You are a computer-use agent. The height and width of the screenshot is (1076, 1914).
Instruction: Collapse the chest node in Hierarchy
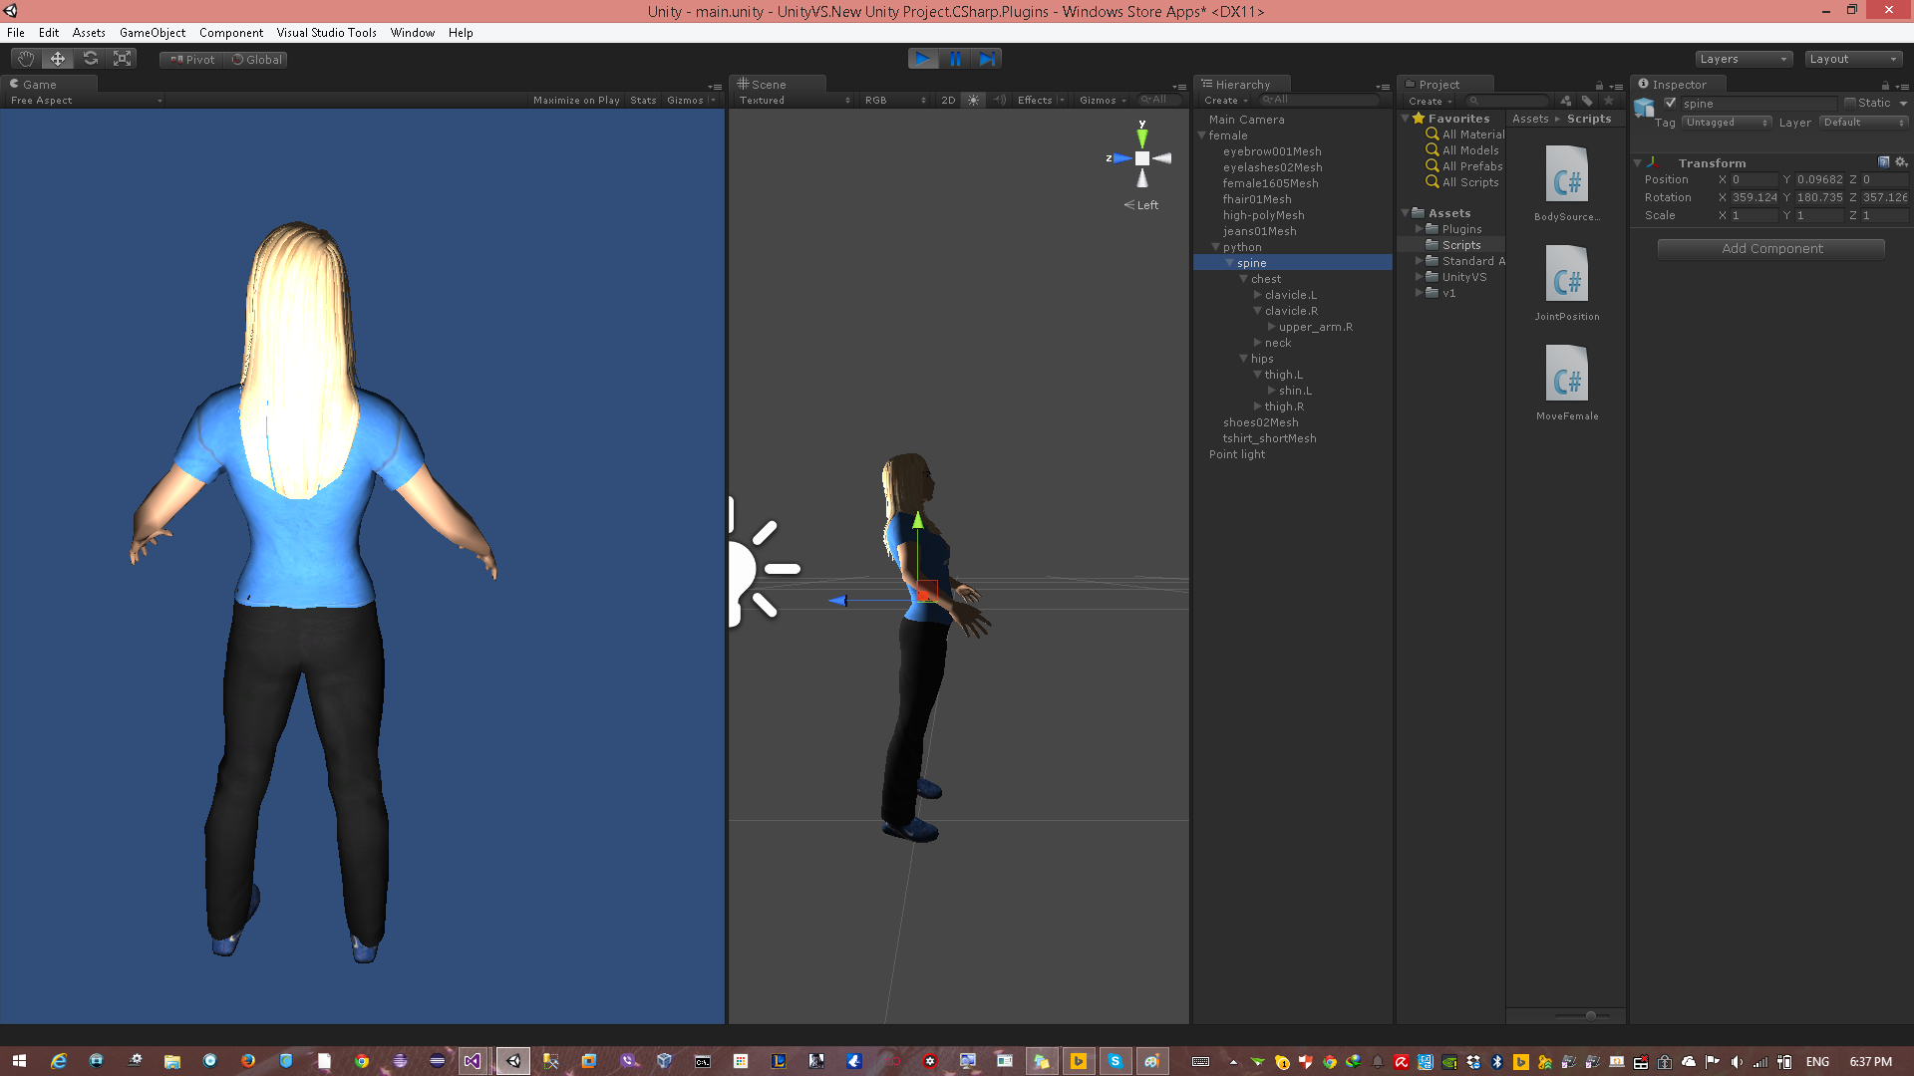[1244, 279]
